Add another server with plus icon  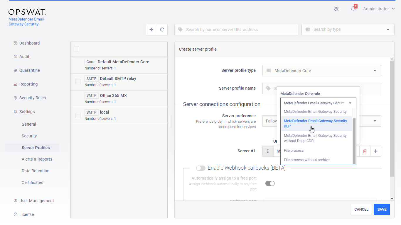(375, 151)
